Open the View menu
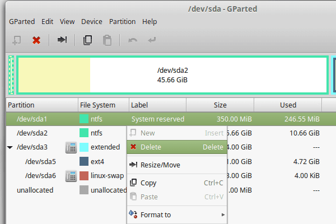The height and width of the screenshot is (224, 336). pyautogui.click(x=67, y=22)
